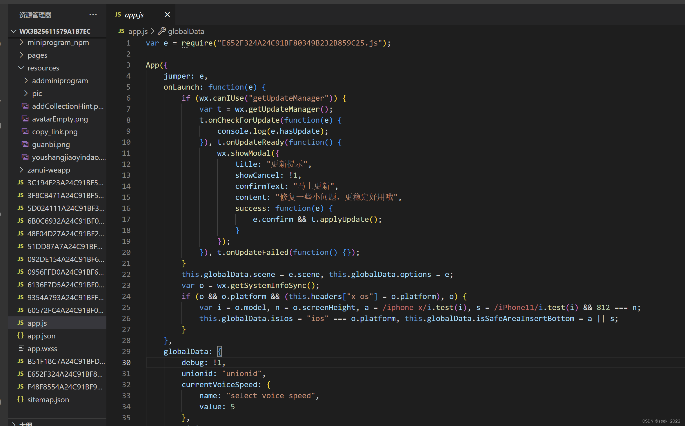The width and height of the screenshot is (685, 426).
Task: Click the globalData breadcrumb segment
Action: click(186, 31)
